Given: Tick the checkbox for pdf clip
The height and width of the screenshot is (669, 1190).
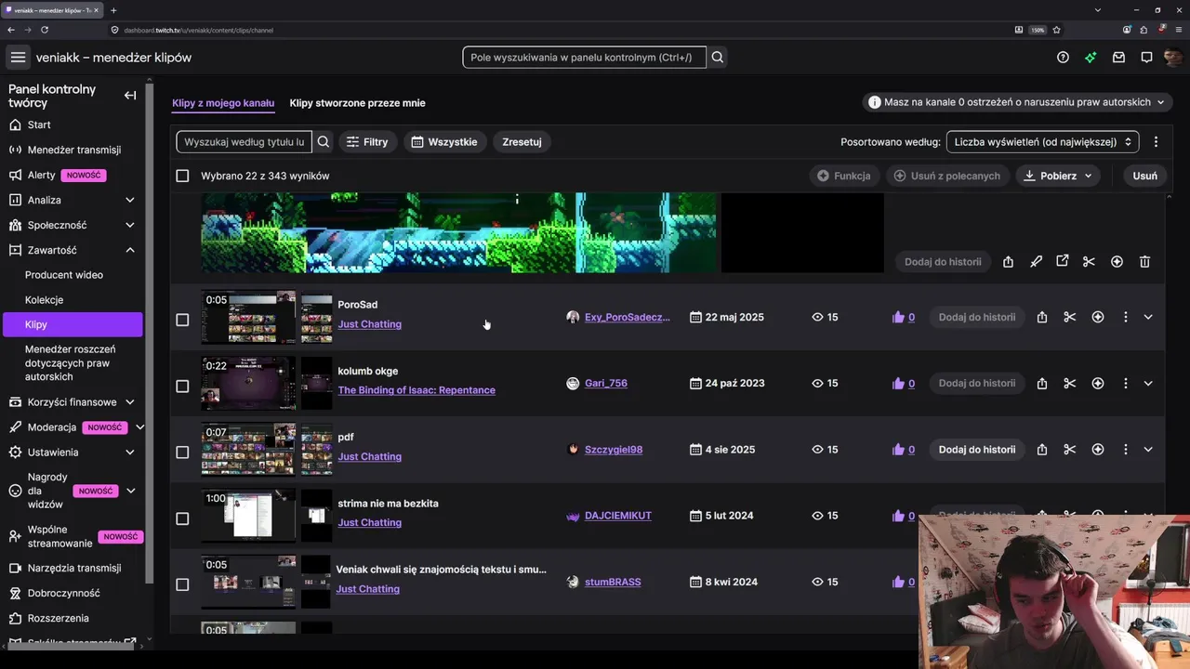Looking at the screenshot, I should (182, 453).
